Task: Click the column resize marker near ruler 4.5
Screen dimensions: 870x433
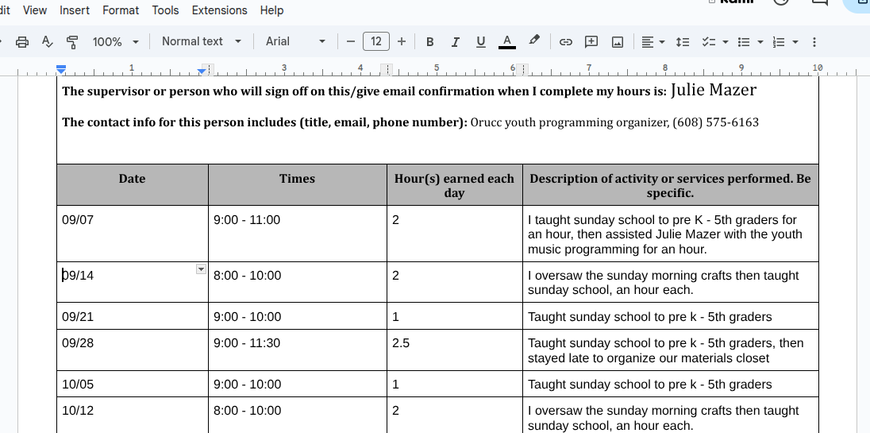Action: [387, 69]
